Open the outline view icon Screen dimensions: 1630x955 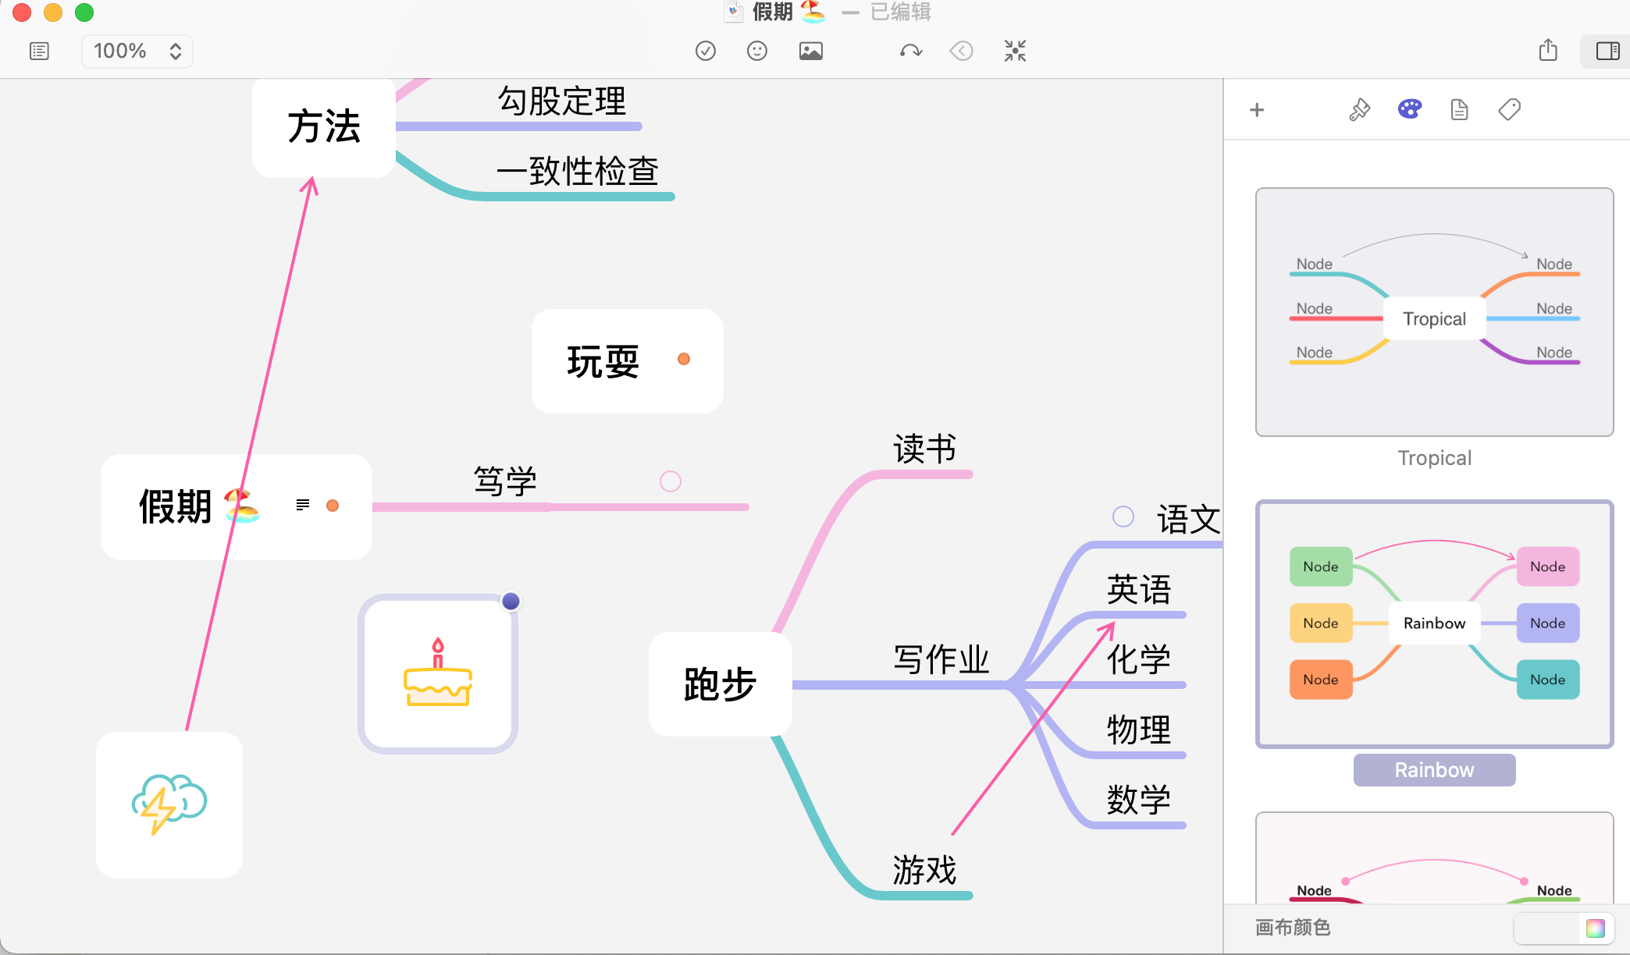[39, 51]
